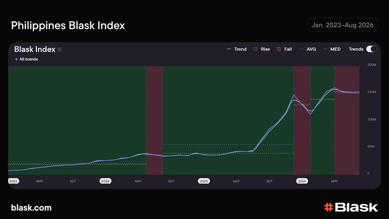Click the Blask hashtag logo
The image size is (389, 219).
[351, 207]
